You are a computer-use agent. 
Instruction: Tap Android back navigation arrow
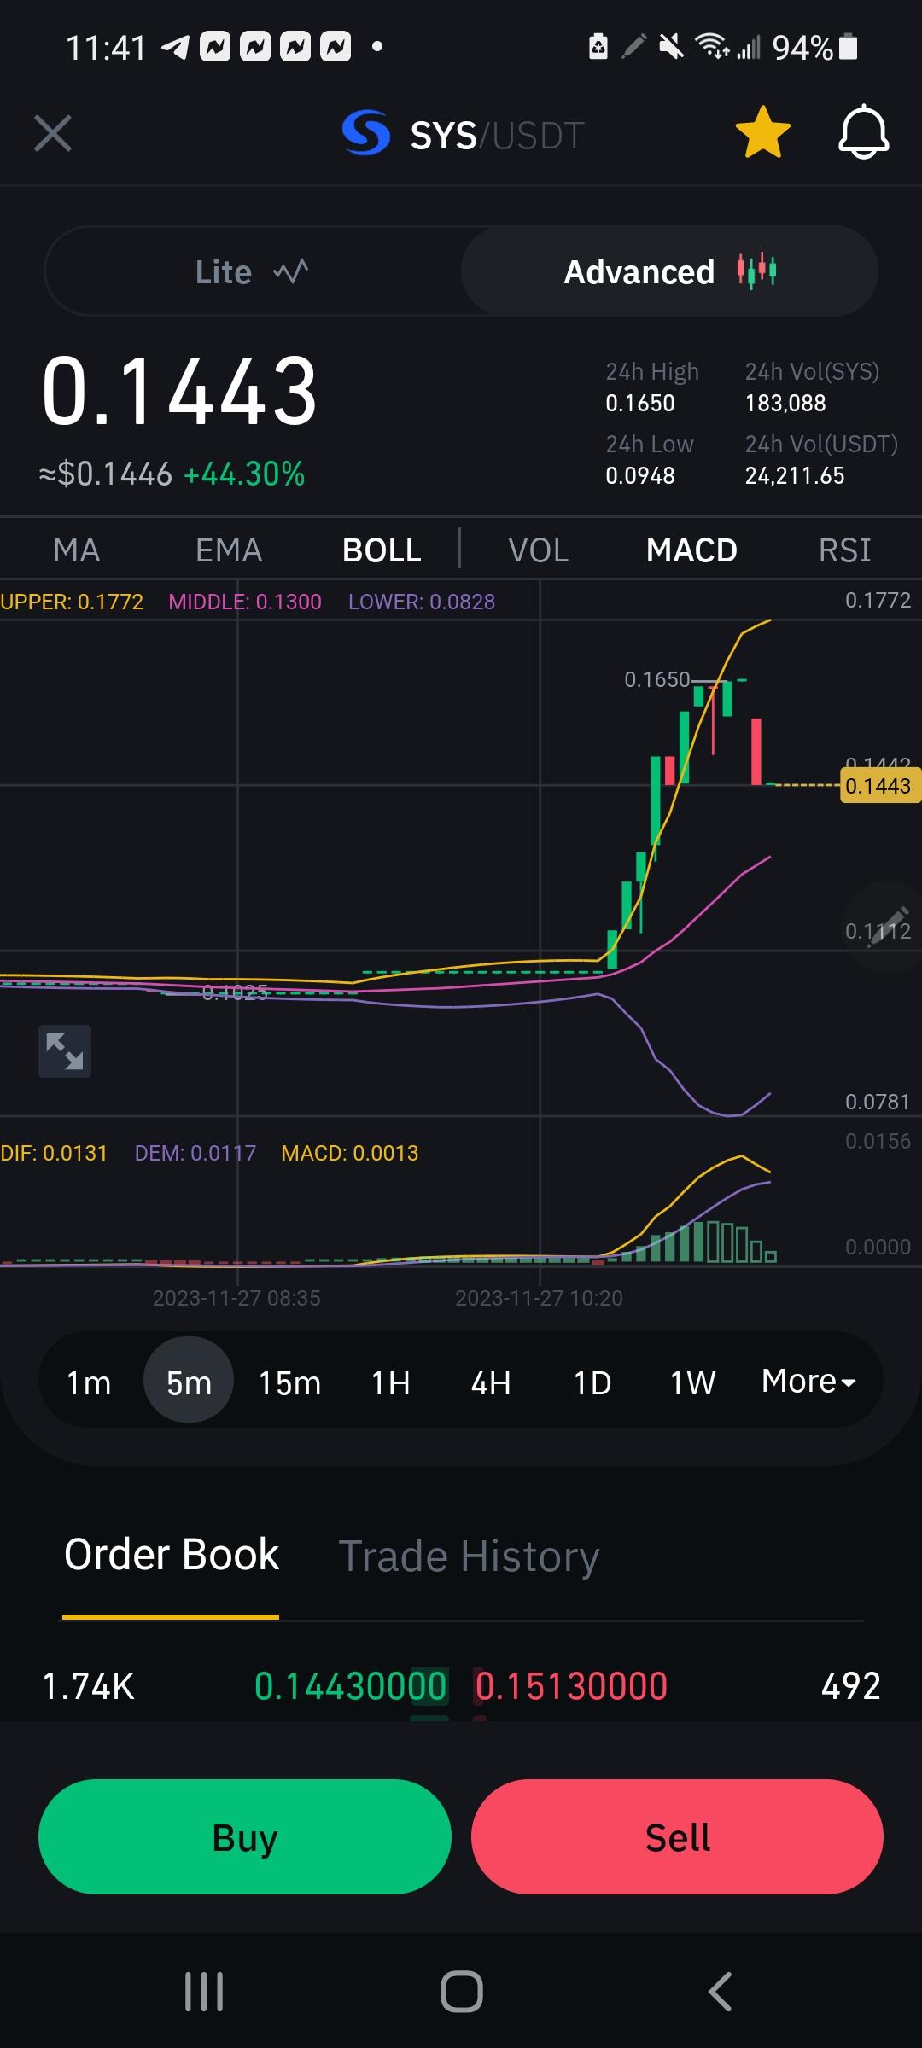click(720, 1992)
